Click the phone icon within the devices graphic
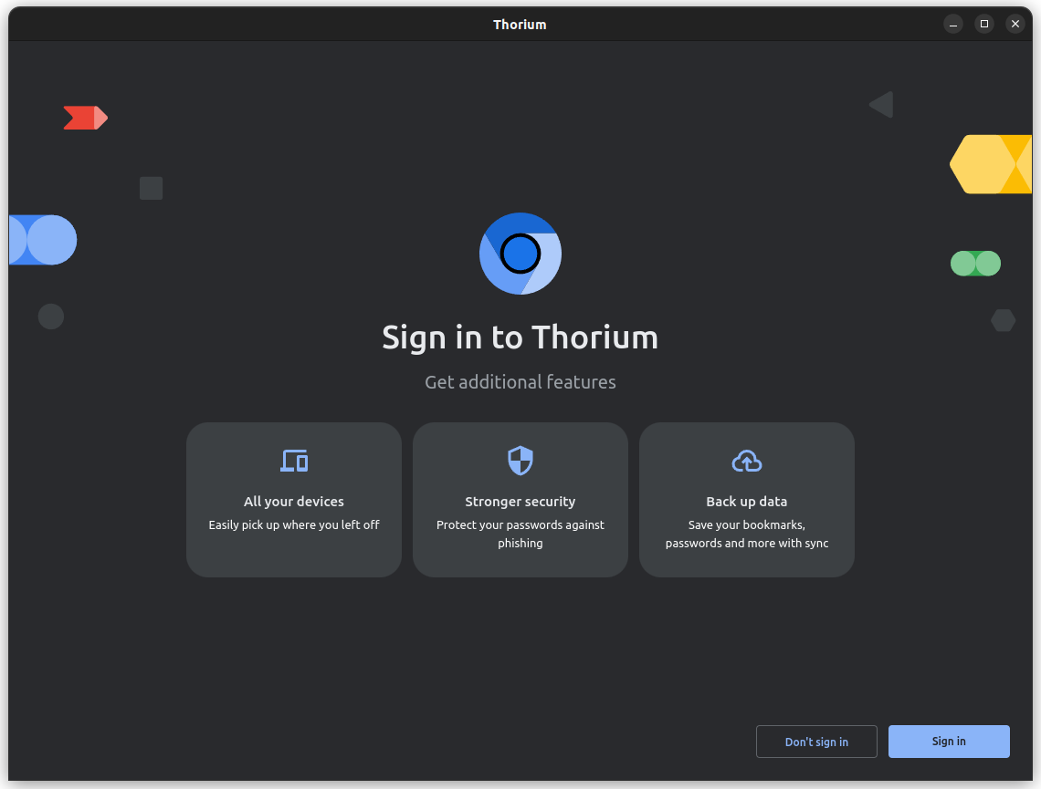1041x789 pixels. click(300, 463)
